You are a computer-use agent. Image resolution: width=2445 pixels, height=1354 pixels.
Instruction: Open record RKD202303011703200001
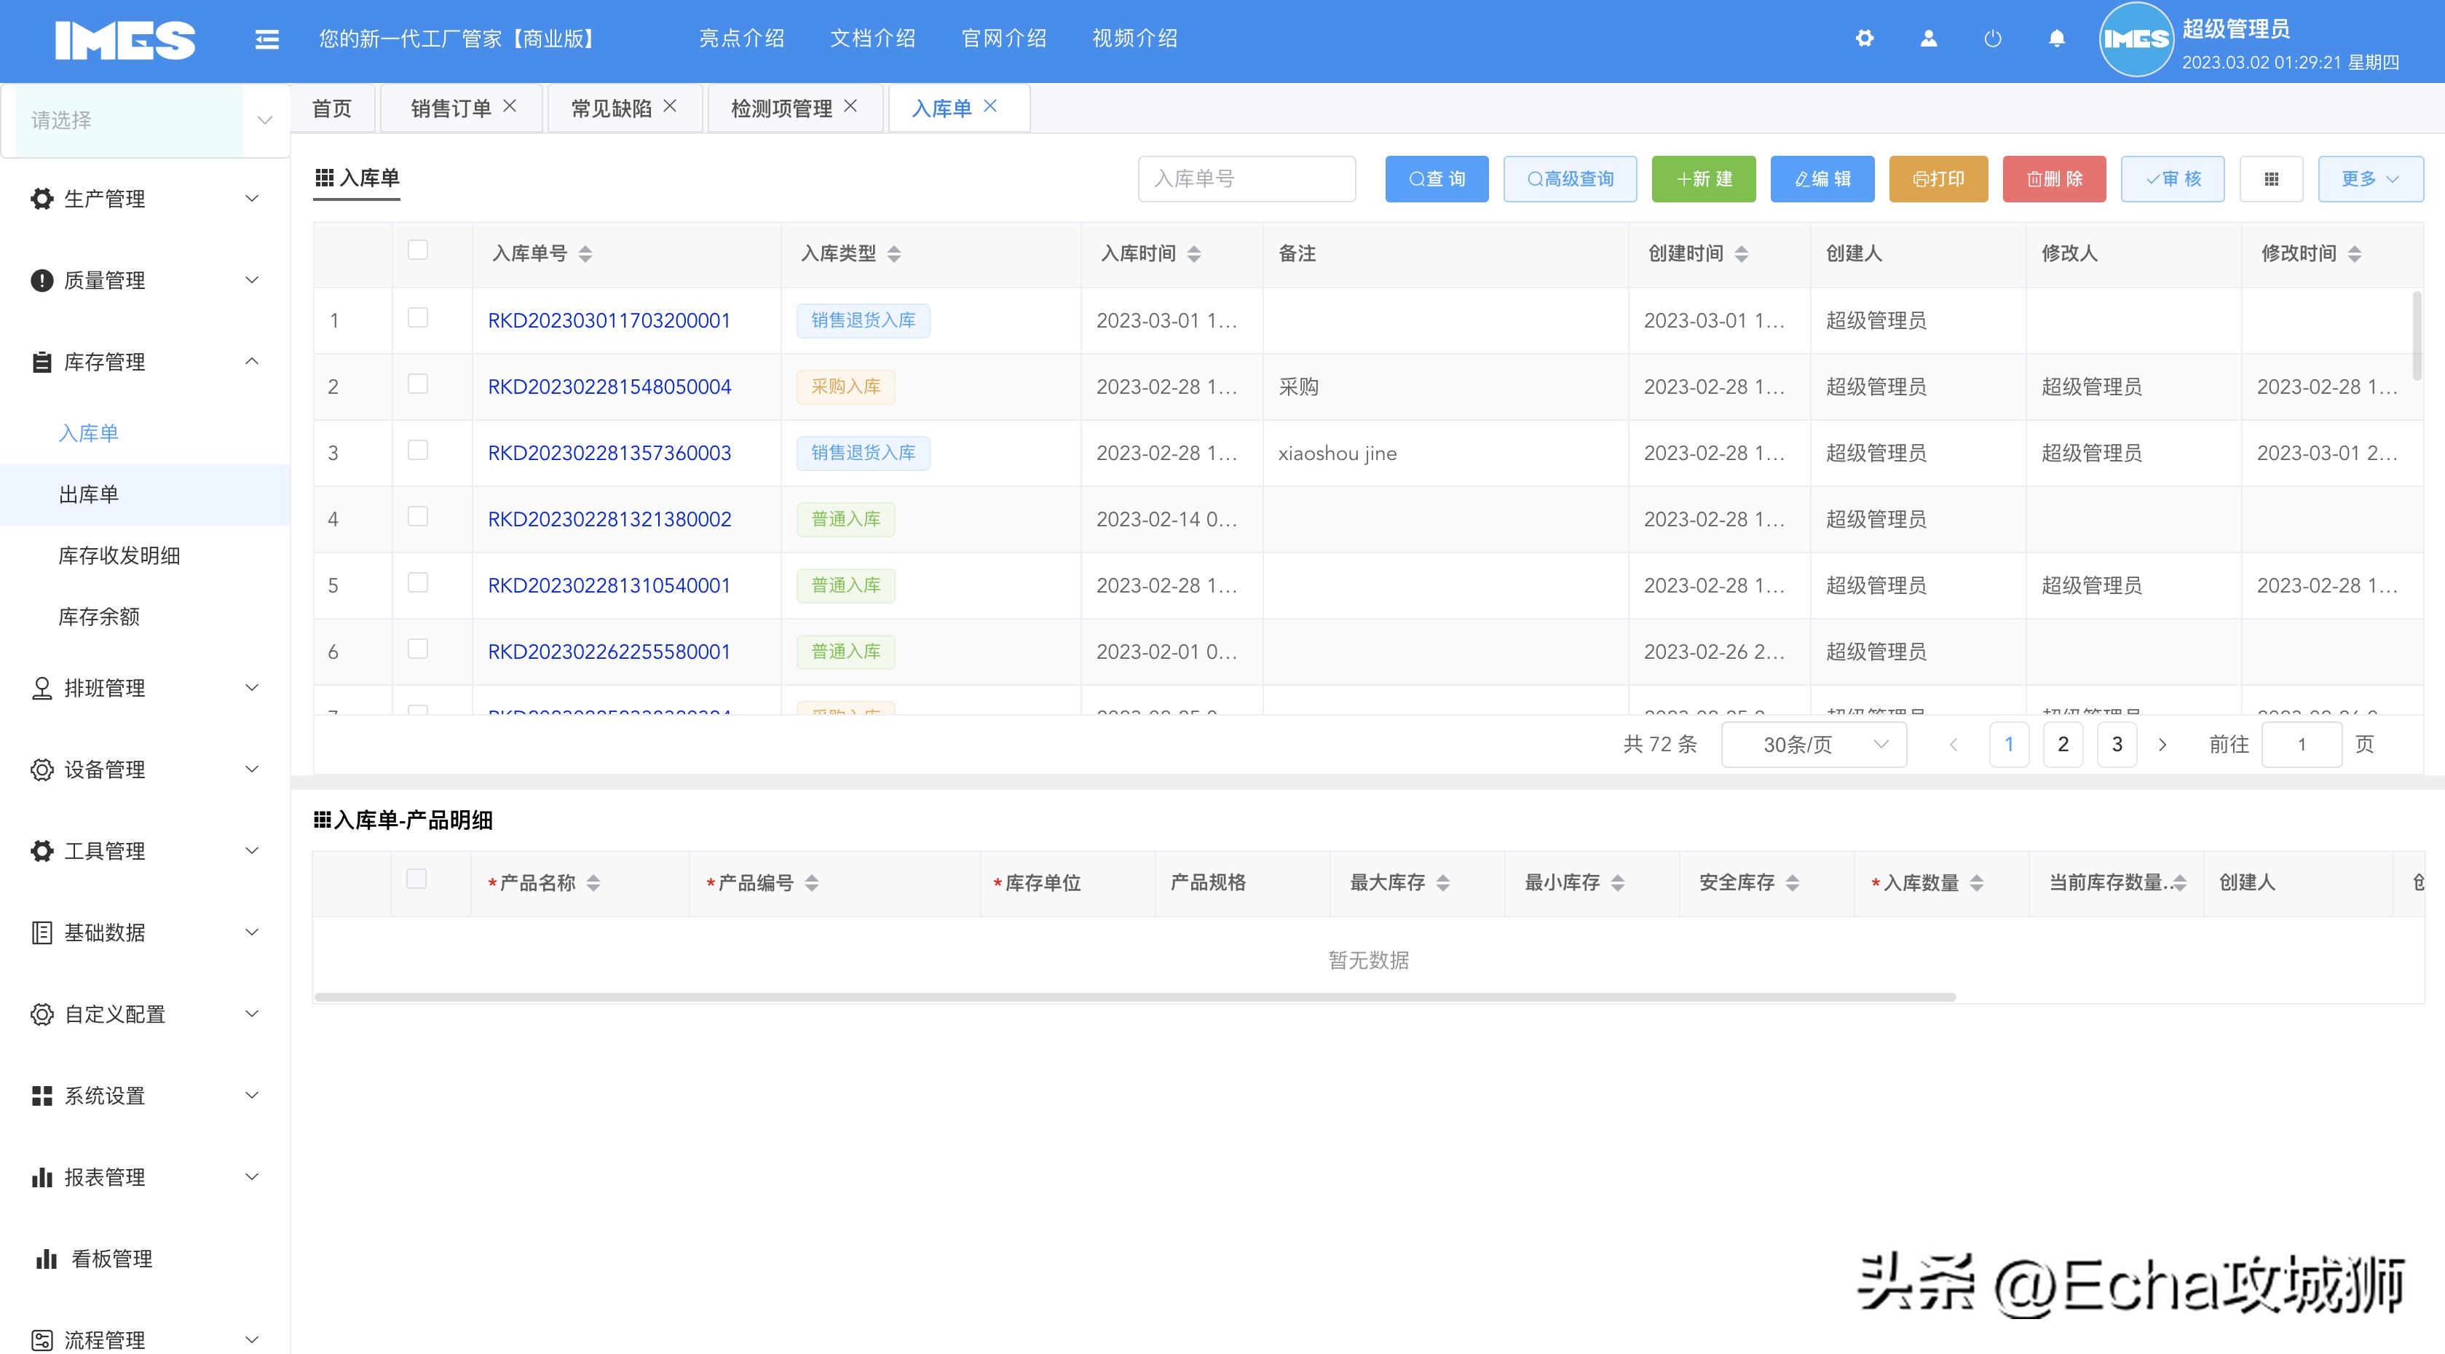pyautogui.click(x=609, y=320)
